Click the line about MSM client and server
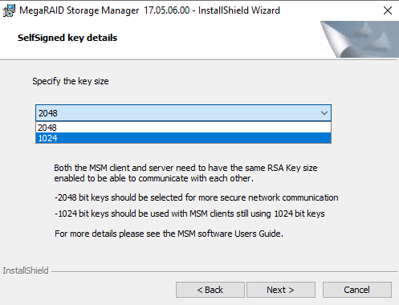The width and height of the screenshot is (399, 305). pyautogui.click(x=185, y=168)
